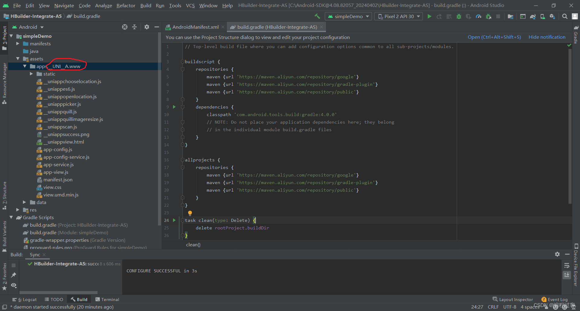The image size is (580, 311).
Task: Open the Profiler gauge icon
Action: coord(478,16)
